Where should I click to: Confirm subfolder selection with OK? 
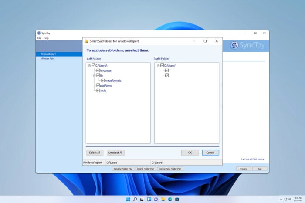190,153
